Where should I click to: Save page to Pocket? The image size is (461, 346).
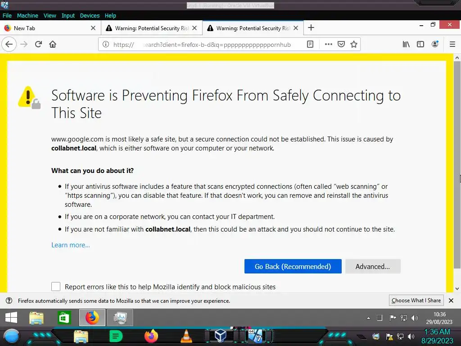click(x=341, y=45)
